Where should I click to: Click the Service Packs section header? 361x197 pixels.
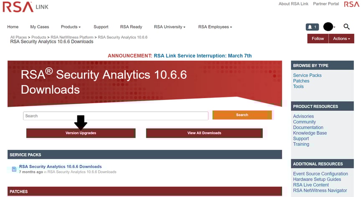coord(145,155)
